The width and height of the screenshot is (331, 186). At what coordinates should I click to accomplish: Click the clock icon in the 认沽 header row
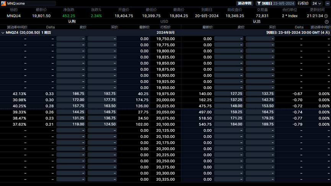click(326, 22)
